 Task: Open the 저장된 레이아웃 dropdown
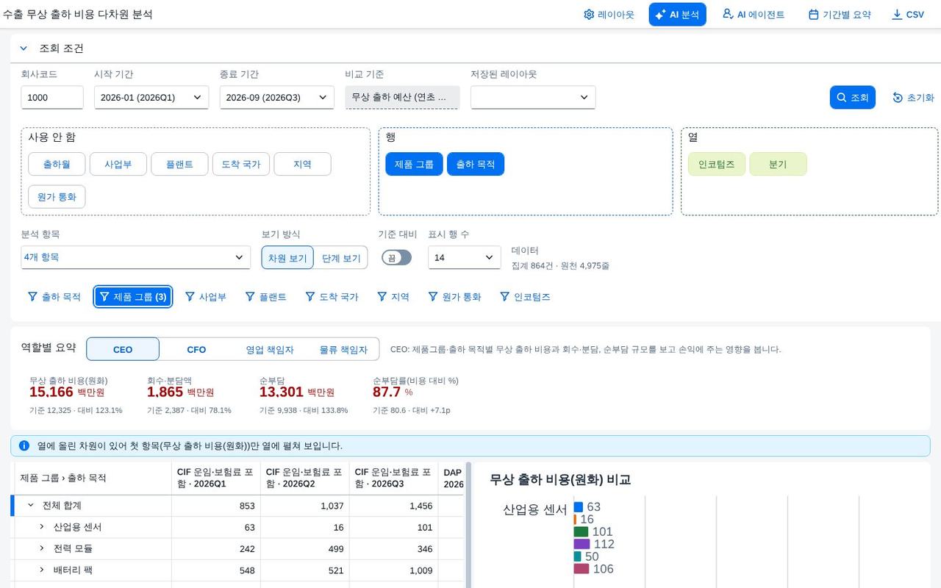click(x=533, y=98)
